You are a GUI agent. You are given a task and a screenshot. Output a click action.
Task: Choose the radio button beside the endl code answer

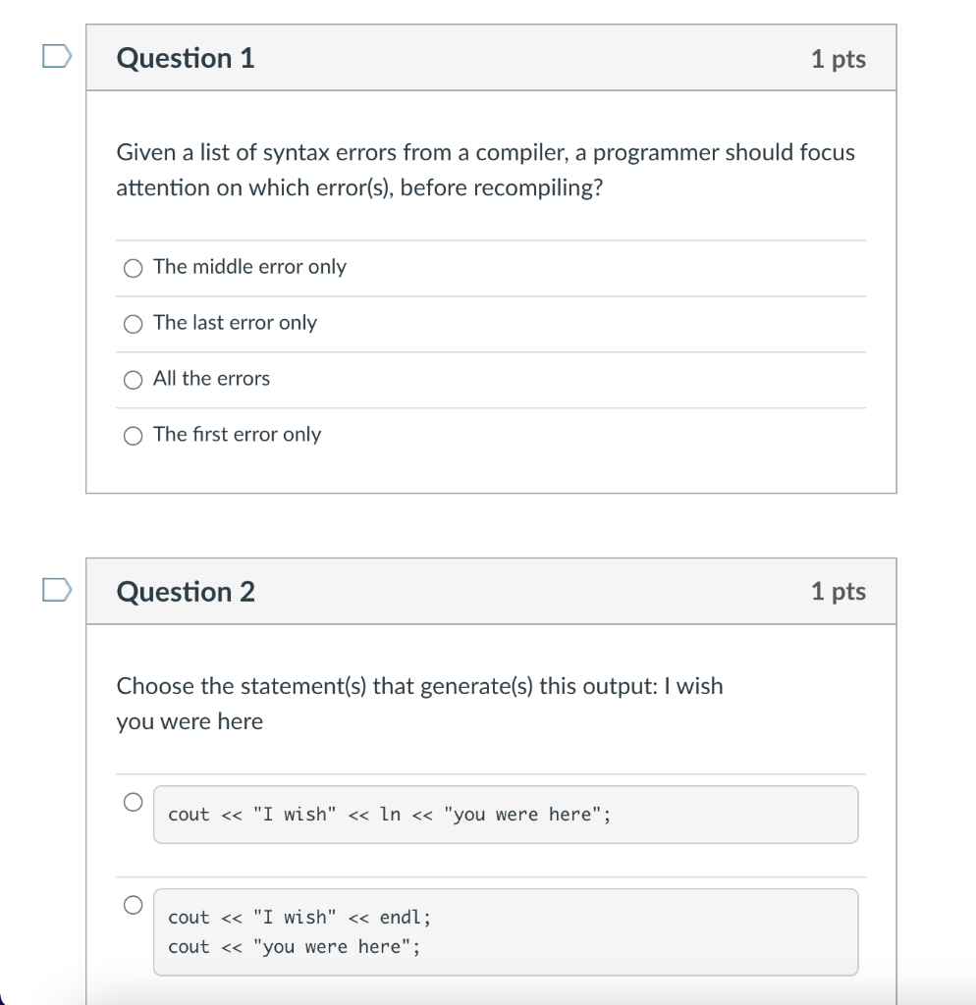pos(133,905)
